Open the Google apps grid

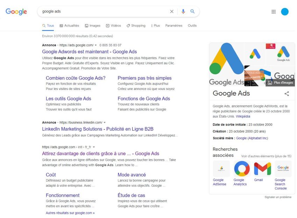point(274,12)
